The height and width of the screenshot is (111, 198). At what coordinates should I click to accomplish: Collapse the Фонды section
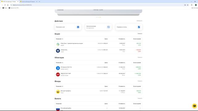pyautogui.click(x=140, y=81)
